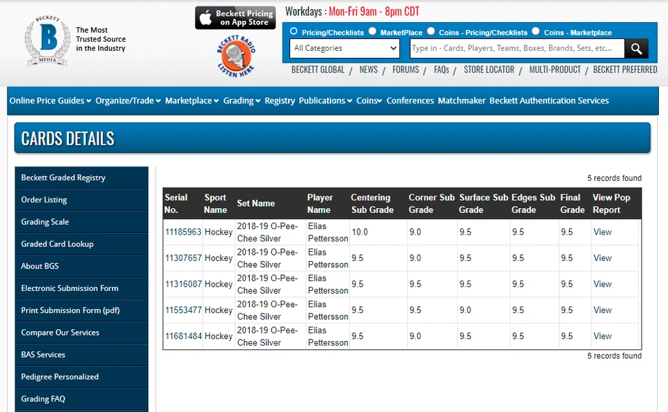Open Grading Scale sidebar item
668x412 pixels.
click(x=81, y=222)
